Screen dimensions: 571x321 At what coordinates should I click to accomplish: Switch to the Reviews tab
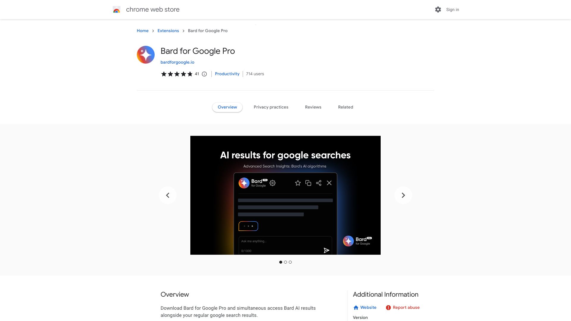(313, 107)
